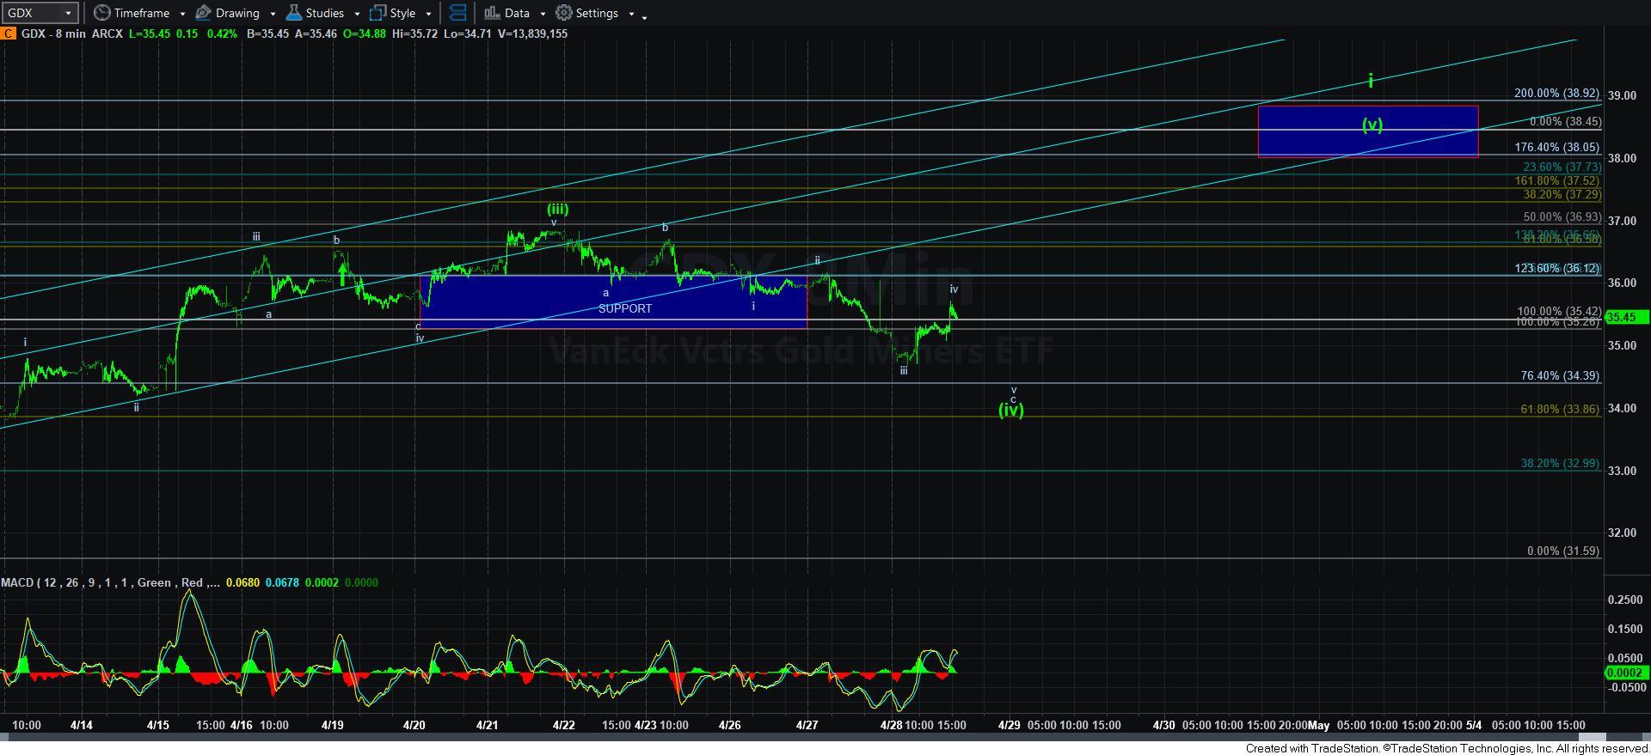Click the 4/22 date on time axis
Screen dimensions: 1651x755
pos(563,725)
